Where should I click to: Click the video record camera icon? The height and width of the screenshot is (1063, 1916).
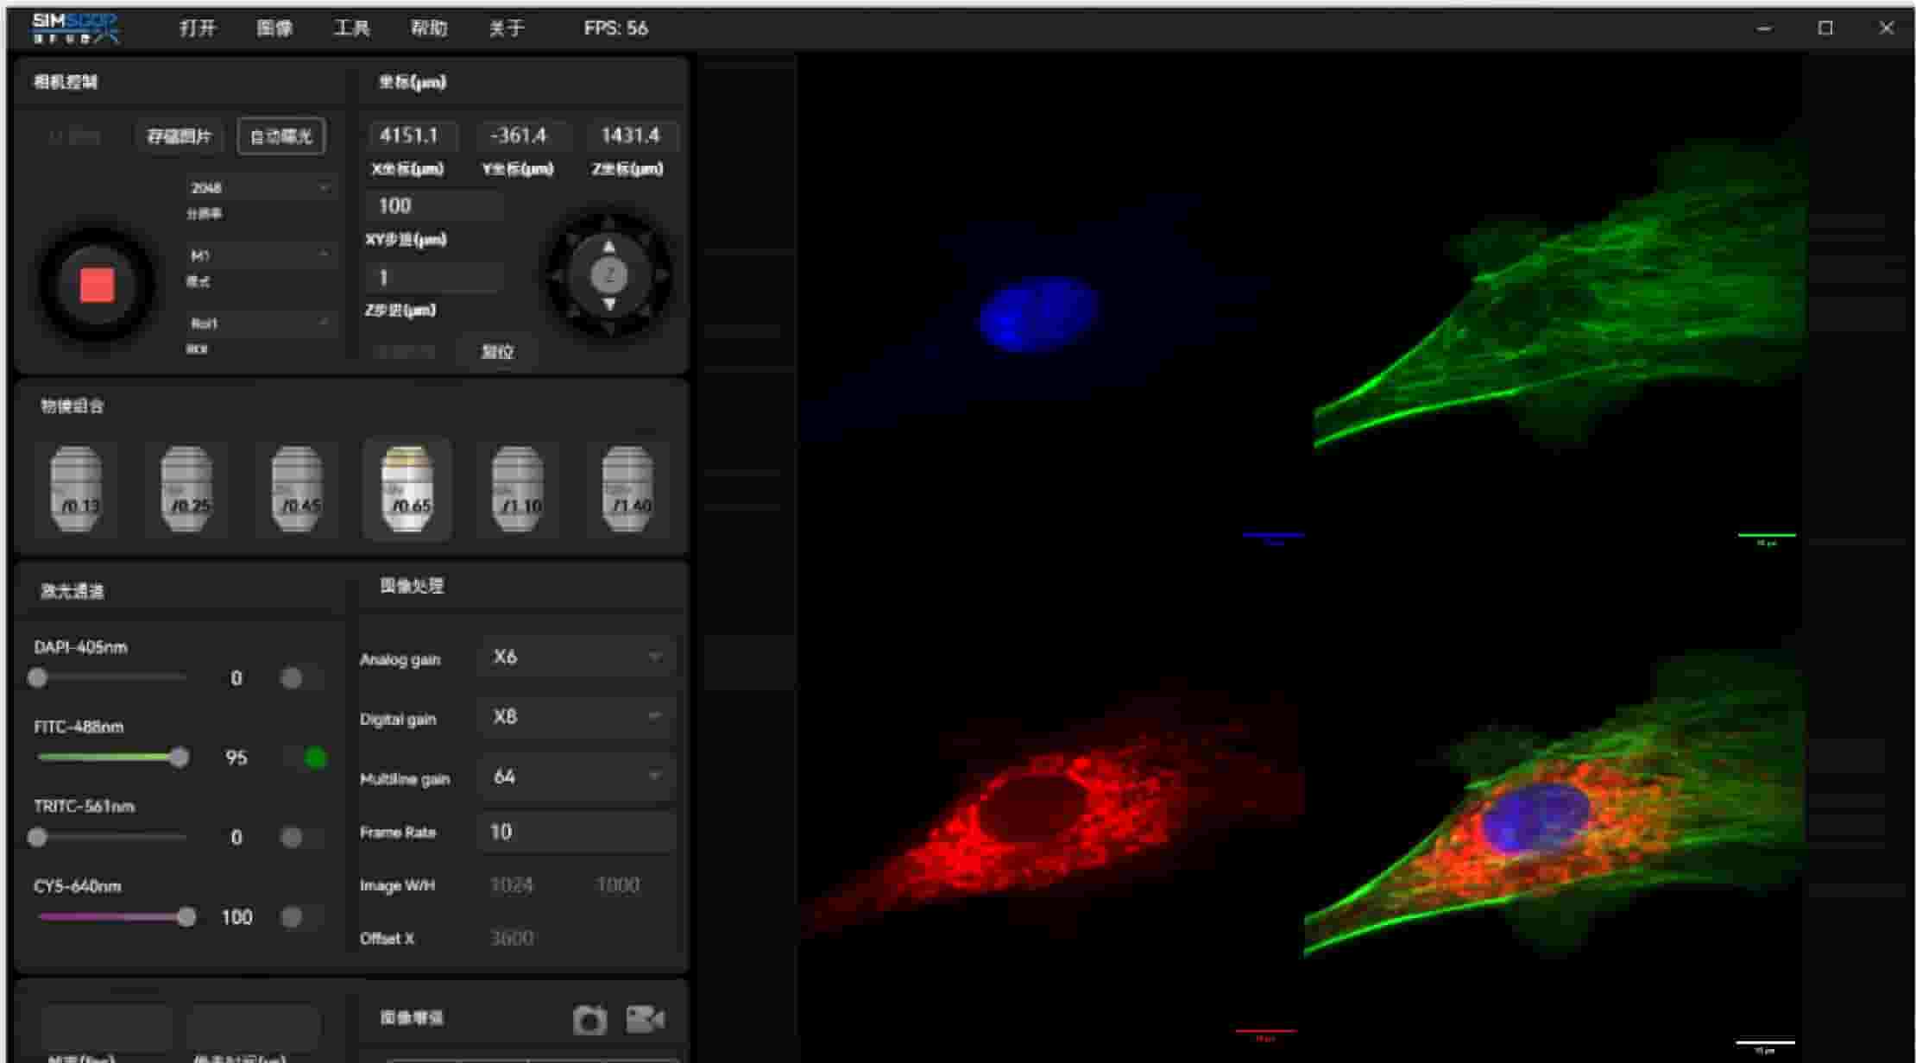pos(645,1019)
